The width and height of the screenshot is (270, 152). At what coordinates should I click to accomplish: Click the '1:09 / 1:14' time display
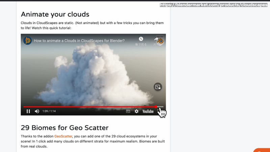point(49,111)
